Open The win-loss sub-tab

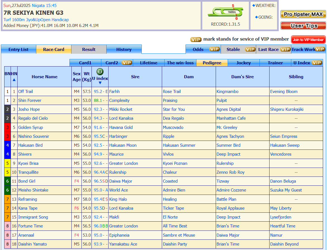coord(181,63)
